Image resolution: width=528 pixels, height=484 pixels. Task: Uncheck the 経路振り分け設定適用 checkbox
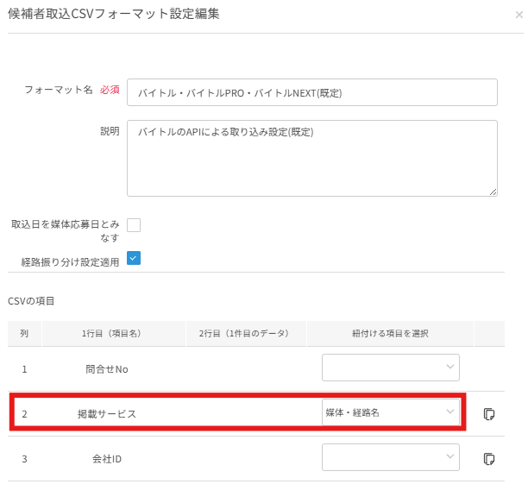[x=134, y=257]
